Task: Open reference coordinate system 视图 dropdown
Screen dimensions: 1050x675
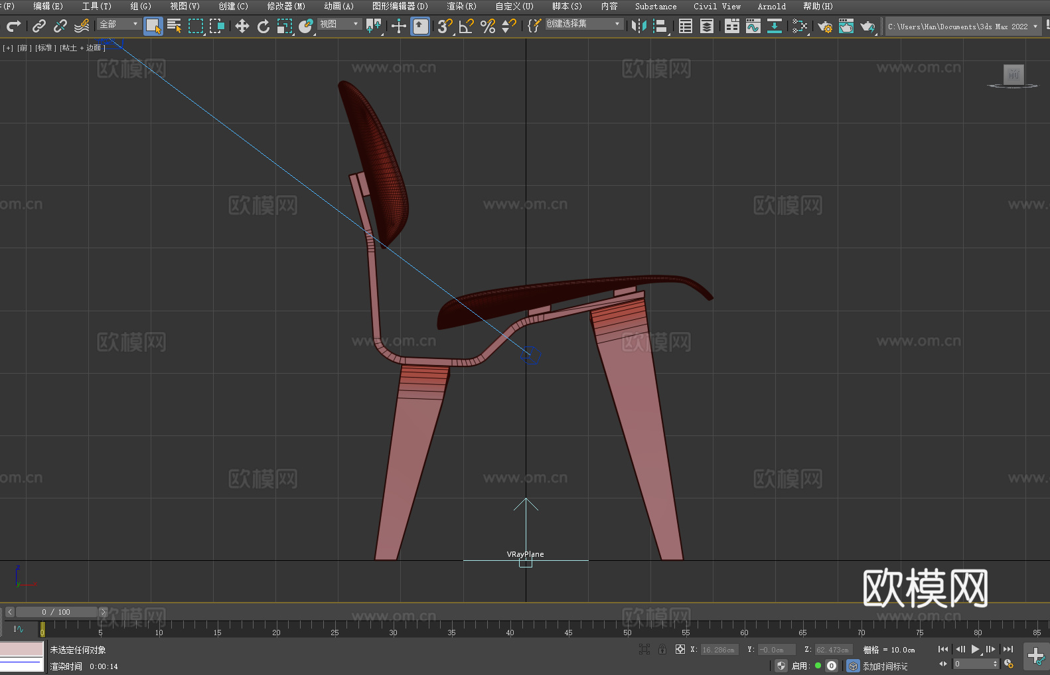Action: 339,24
